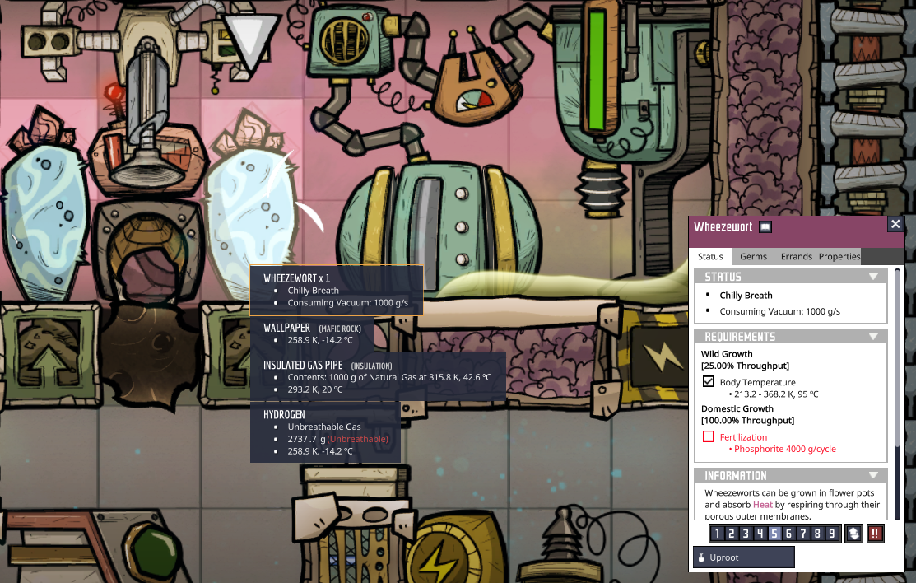Select priority 5
The width and height of the screenshot is (916, 583).
(774, 534)
